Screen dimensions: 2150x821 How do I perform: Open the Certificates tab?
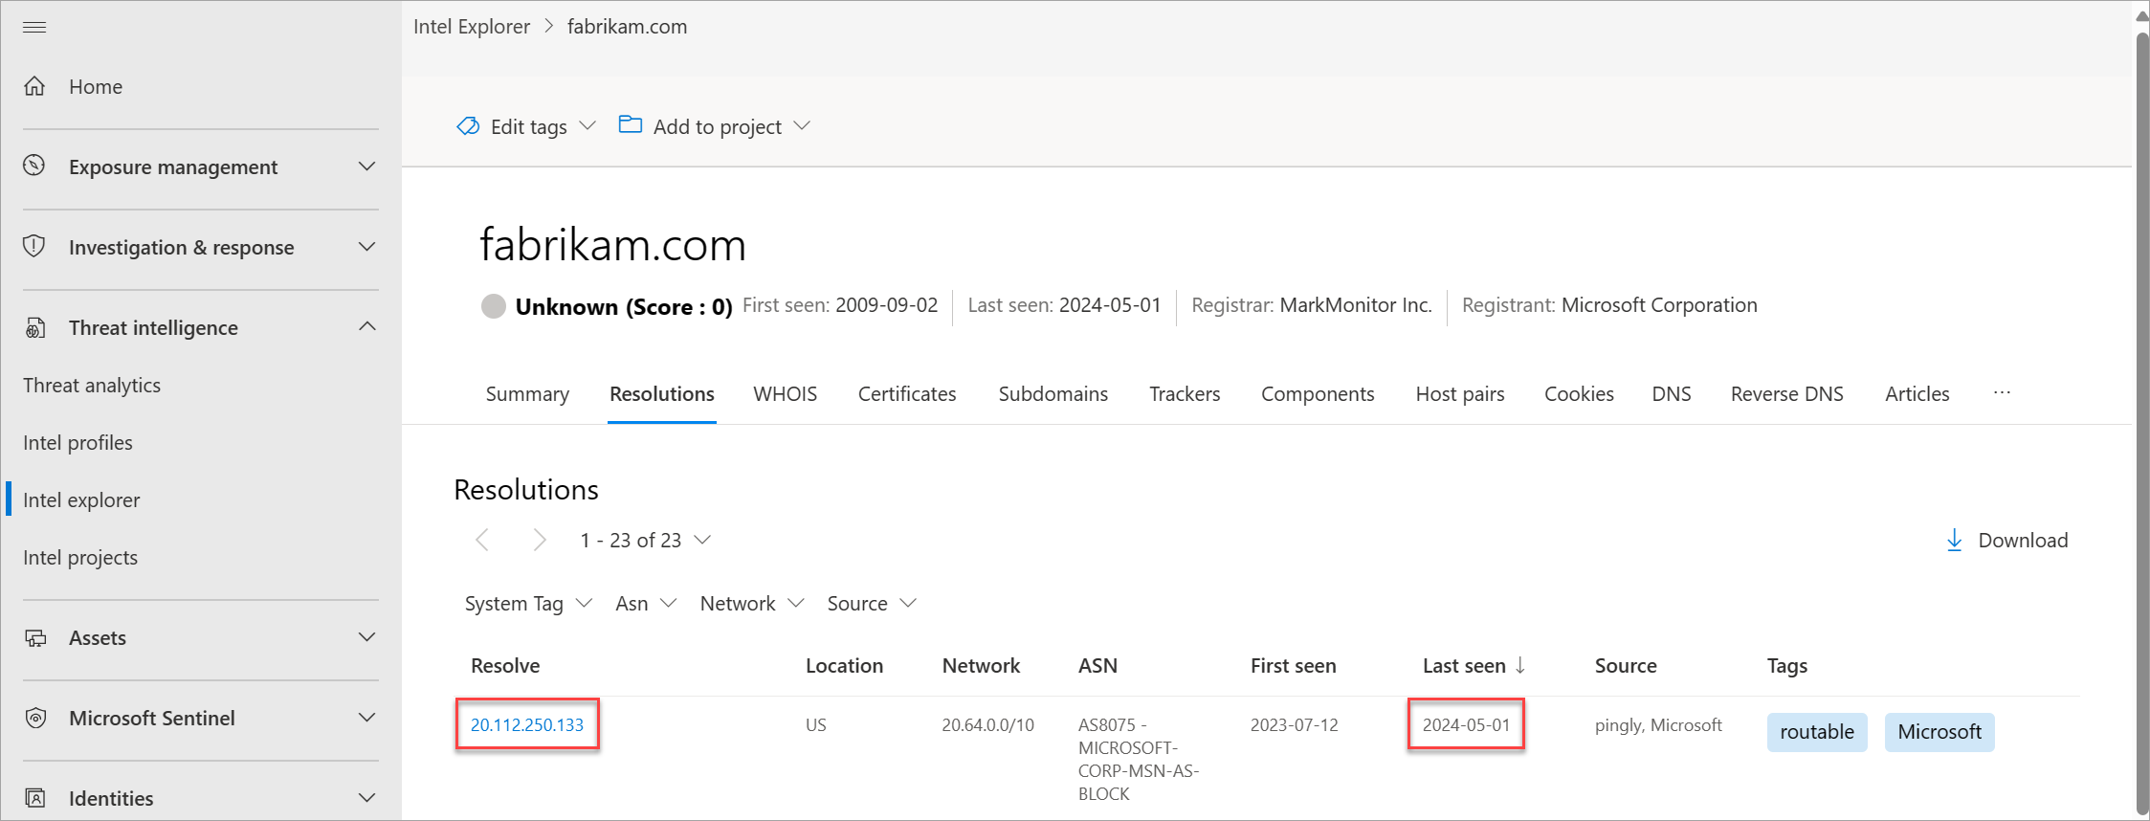coord(906,394)
